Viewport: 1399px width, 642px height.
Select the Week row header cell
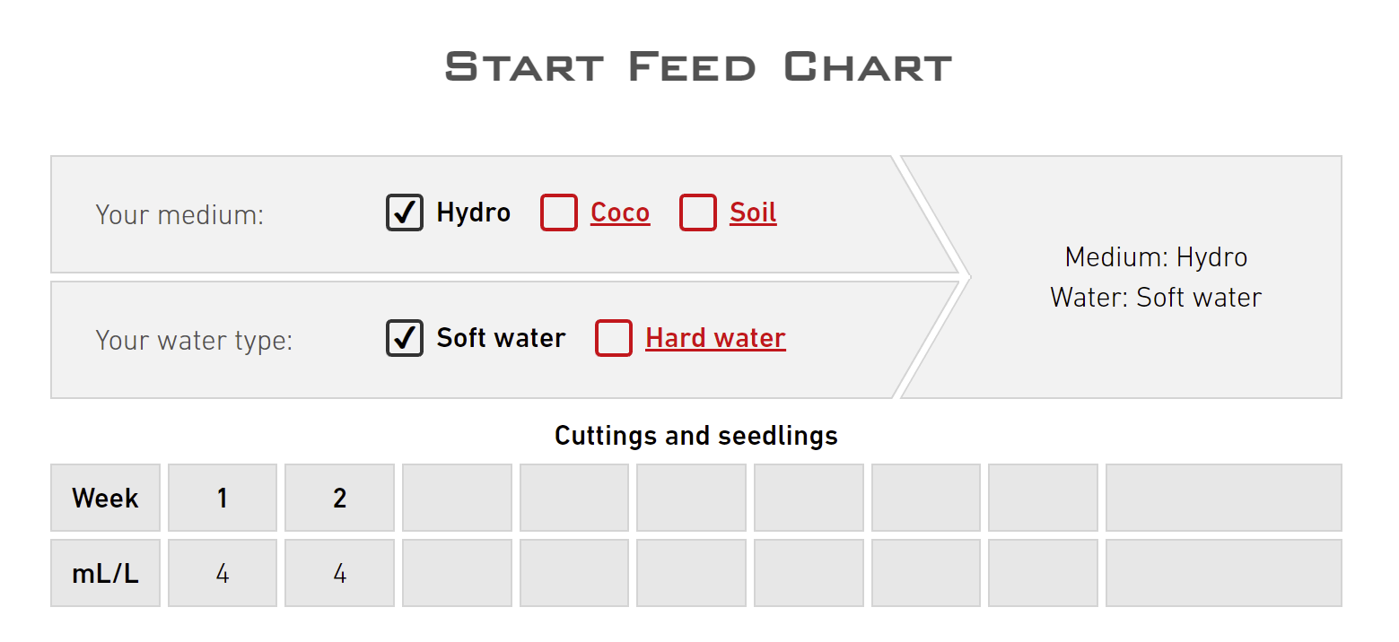(105, 498)
